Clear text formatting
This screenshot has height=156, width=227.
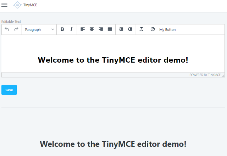142,29
